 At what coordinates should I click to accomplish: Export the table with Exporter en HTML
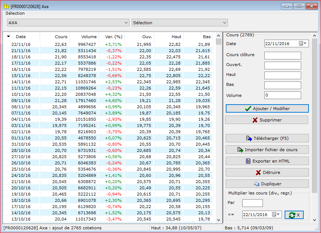(267, 161)
